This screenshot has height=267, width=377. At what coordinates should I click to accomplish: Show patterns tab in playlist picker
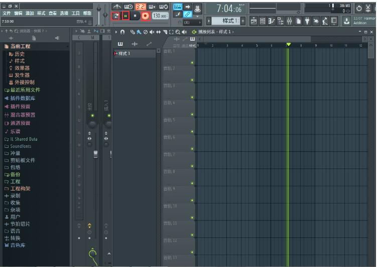tap(120, 44)
